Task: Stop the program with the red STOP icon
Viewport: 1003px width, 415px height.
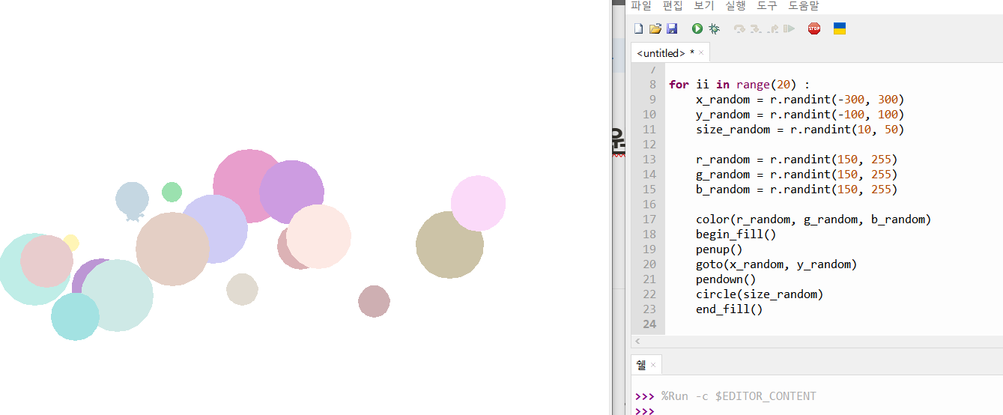Action: 814,28
